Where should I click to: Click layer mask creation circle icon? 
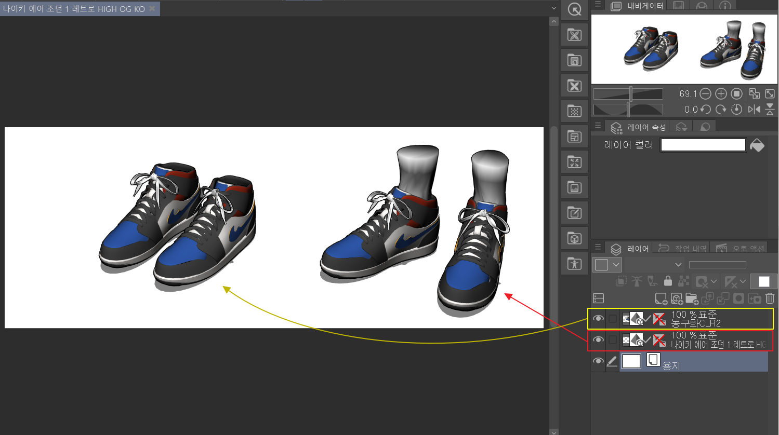[x=738, y=298]
